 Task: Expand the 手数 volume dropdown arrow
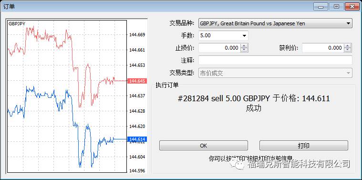(244, 36)
